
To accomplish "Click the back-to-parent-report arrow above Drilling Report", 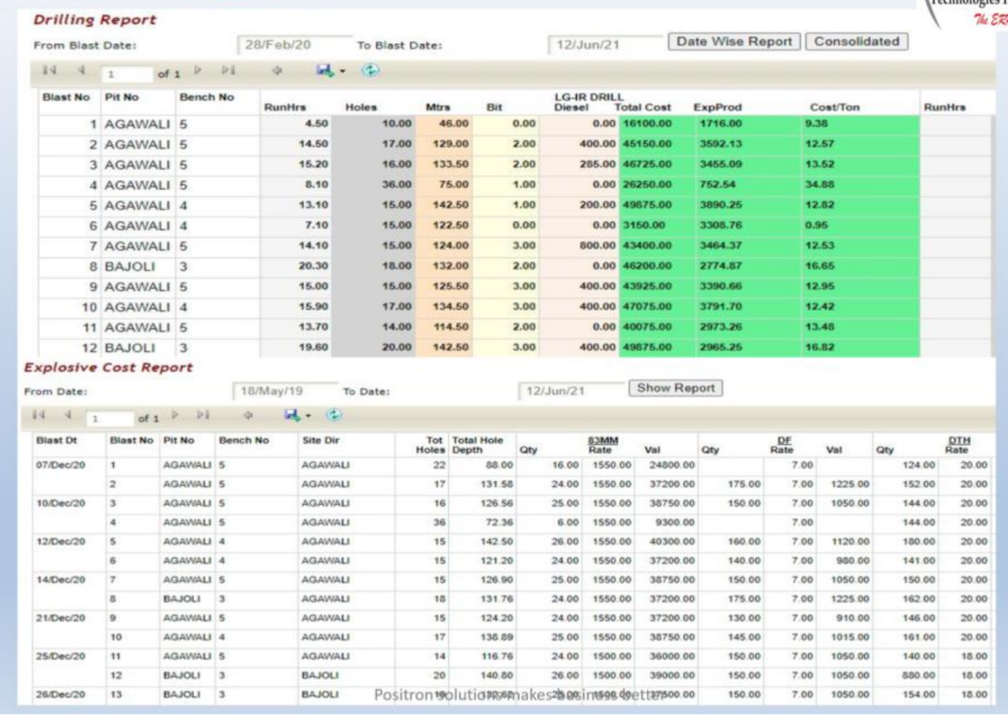I will click(x=276, y=69).
